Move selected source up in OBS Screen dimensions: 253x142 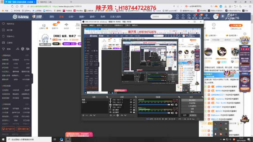[x=122, y=115]
